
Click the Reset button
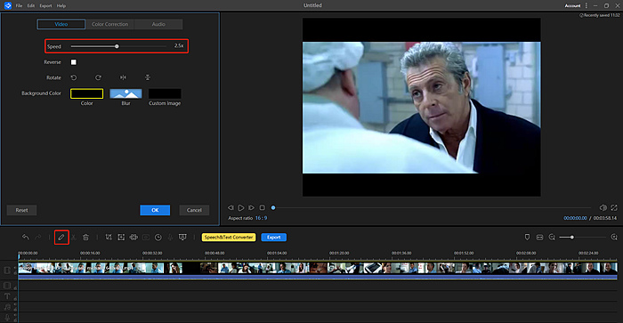click(22, 210)
